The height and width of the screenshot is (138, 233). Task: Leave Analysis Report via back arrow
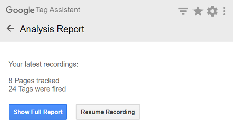pos(10,28)
